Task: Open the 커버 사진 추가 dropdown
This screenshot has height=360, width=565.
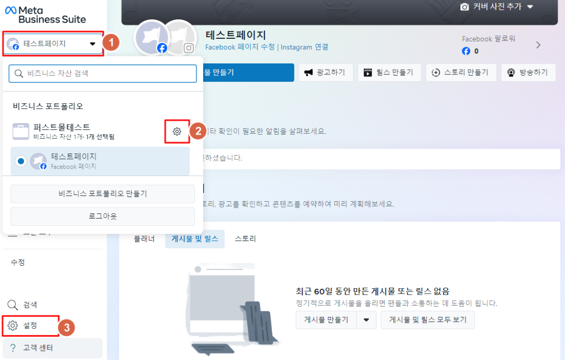Action: [496, 6]
